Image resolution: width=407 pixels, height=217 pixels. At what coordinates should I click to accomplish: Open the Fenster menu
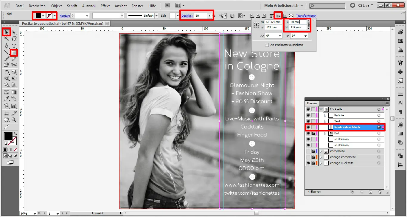[x=137, y=6]
